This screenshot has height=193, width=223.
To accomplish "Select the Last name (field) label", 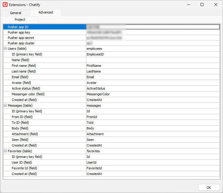I will tap(24, 71).
